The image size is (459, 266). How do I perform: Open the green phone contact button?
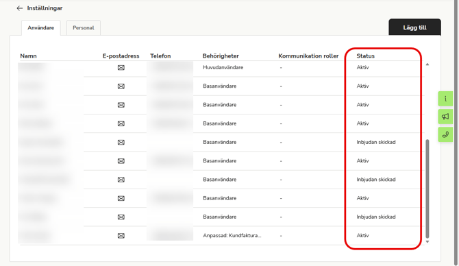point(445,134)
